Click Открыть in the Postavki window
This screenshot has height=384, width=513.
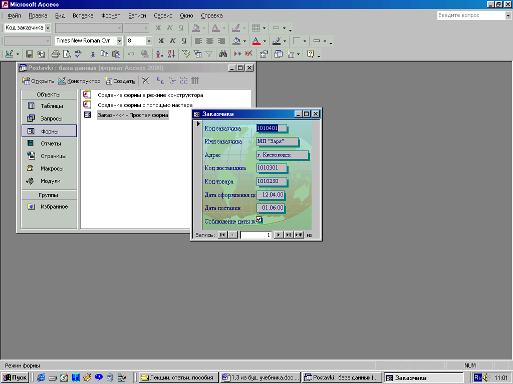38,81
